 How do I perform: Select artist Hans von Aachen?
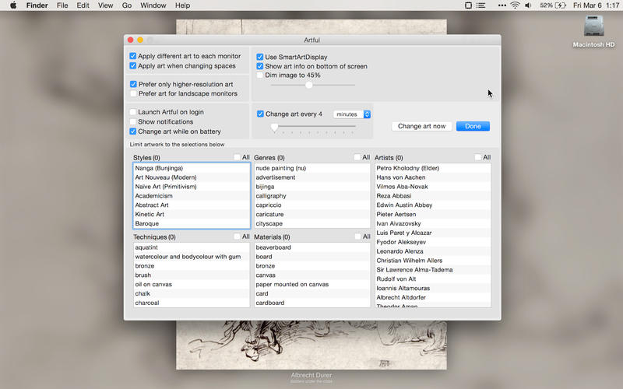433,177
